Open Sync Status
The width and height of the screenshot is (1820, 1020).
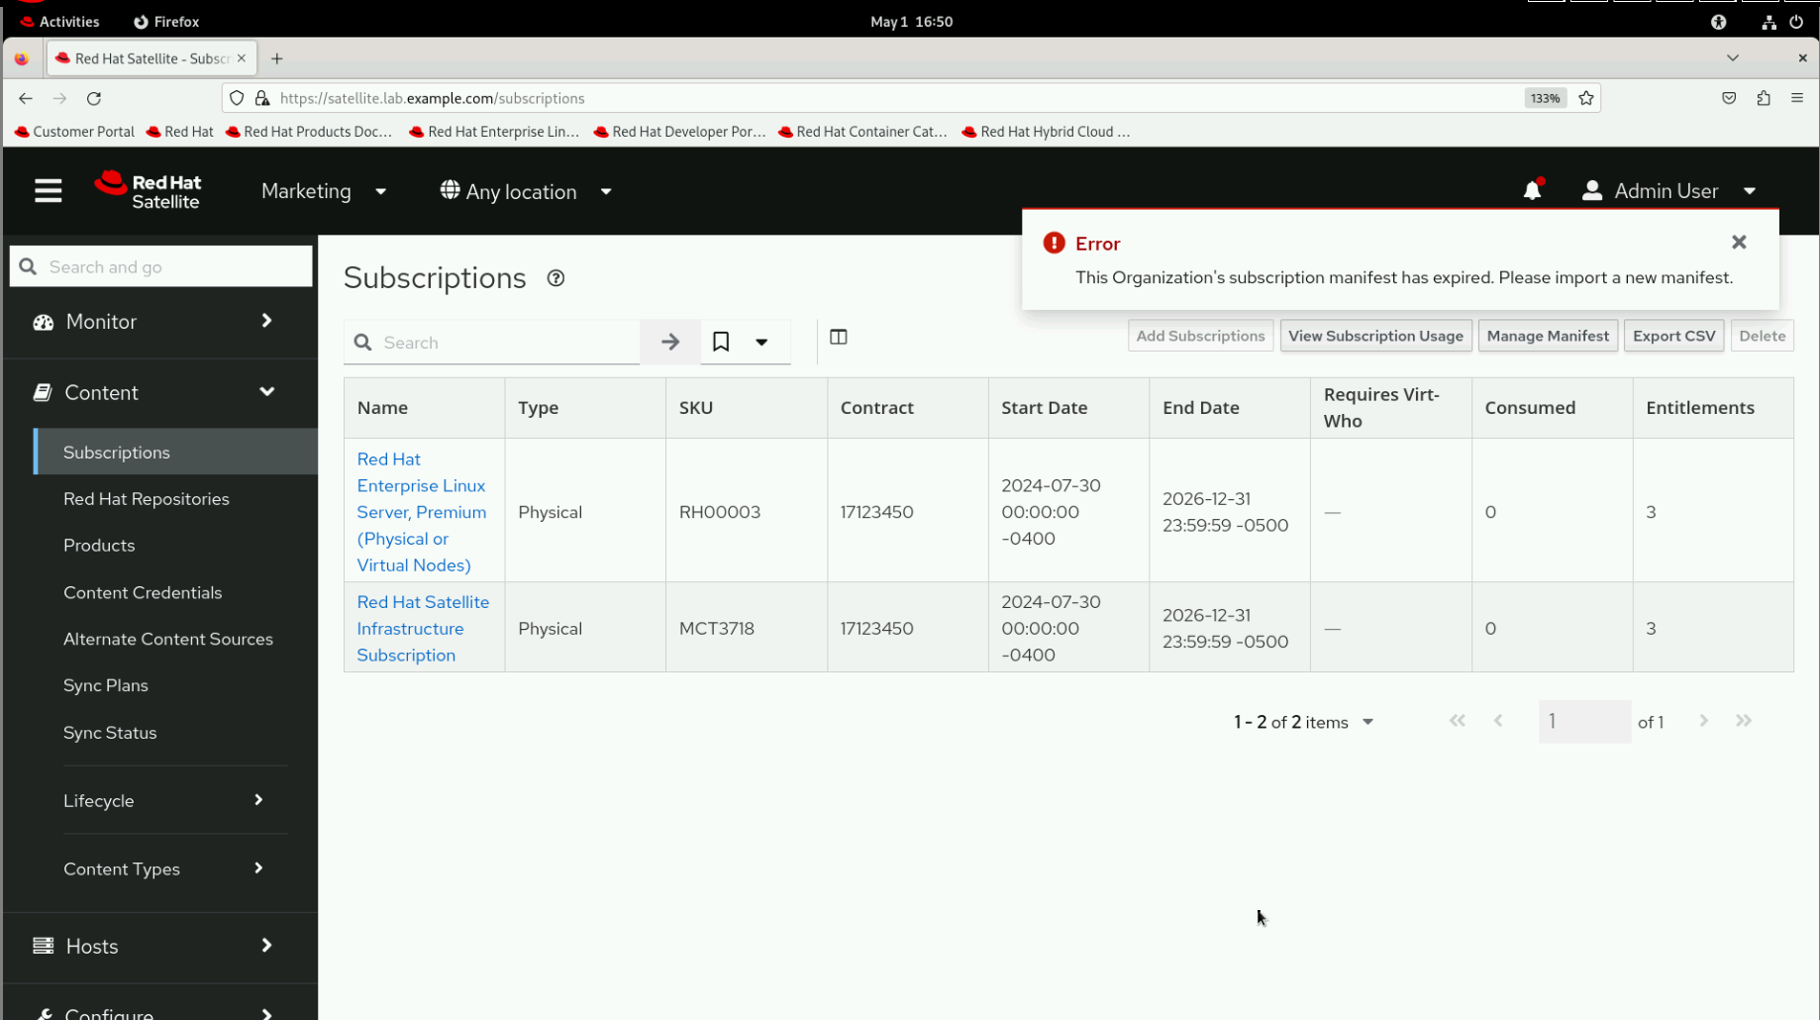tap(110, 733)
